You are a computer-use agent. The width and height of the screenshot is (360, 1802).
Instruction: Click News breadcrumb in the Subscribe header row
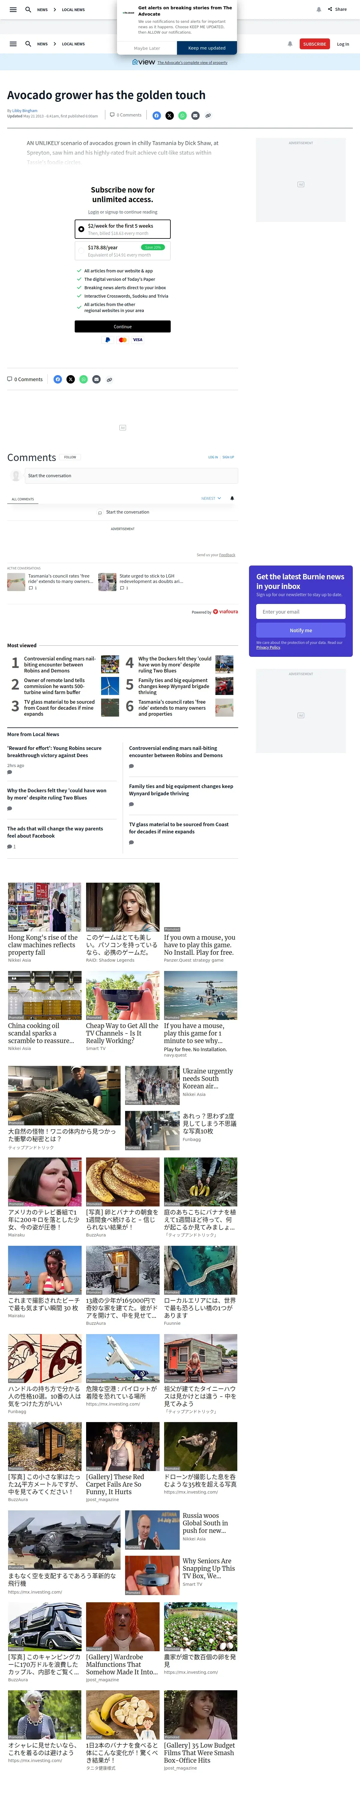[43, 44]
